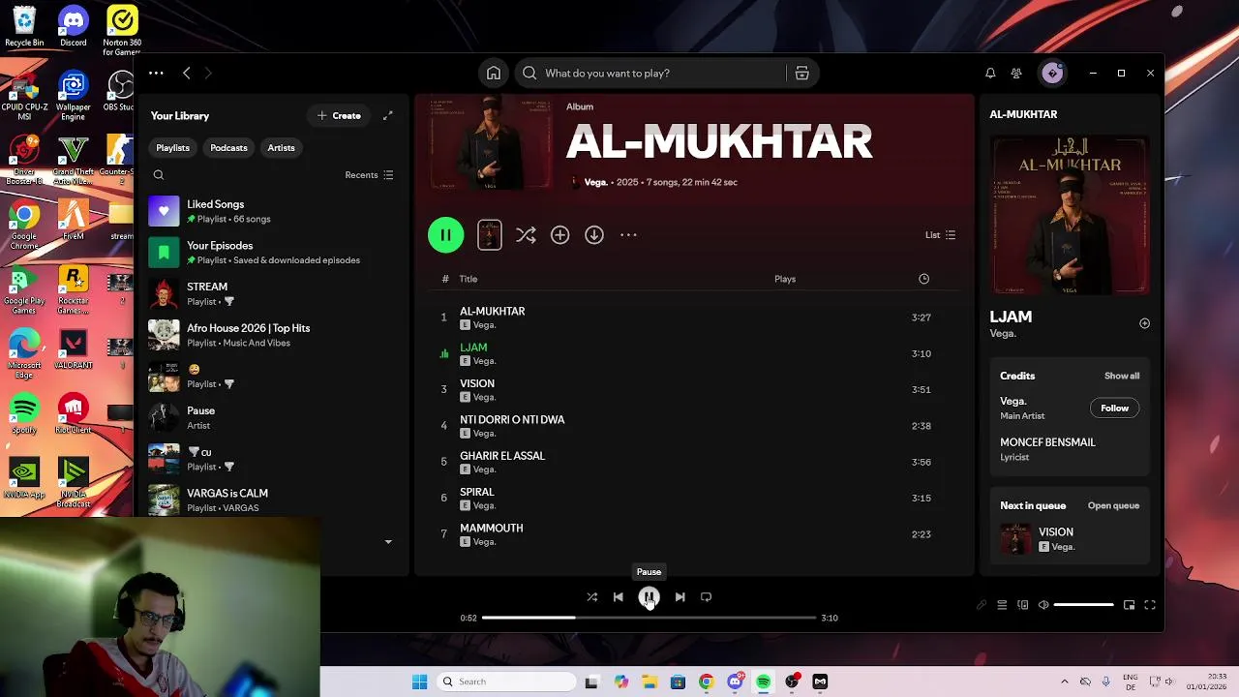Toggle the queue panel icon

[x=1002, y=605]
